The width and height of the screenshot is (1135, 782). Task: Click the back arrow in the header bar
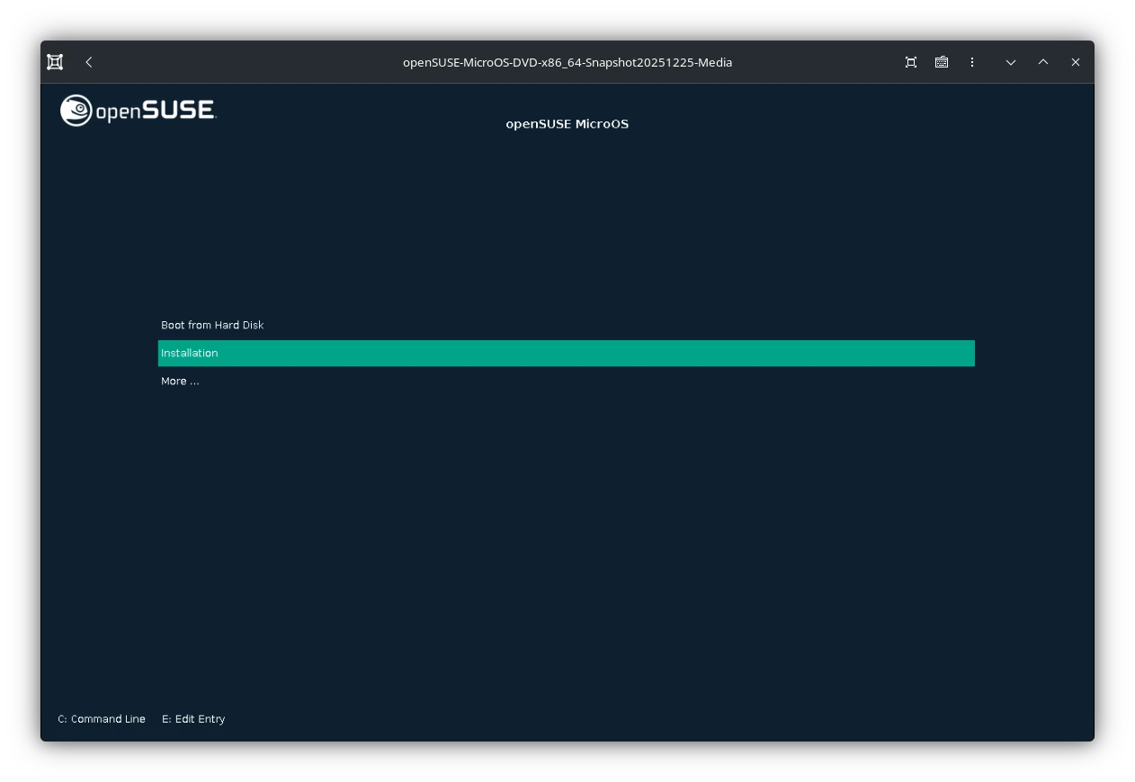[88, 62]
